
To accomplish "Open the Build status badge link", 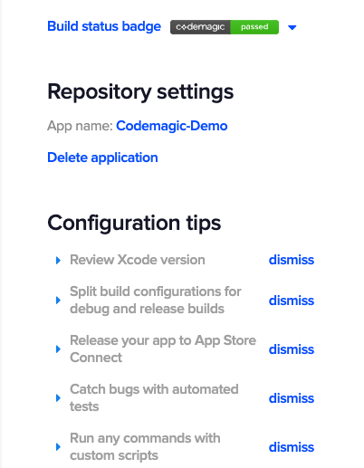I will [x=104, y=26].
